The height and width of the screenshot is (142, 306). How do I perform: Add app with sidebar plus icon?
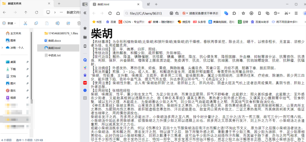tap(85, 98)
